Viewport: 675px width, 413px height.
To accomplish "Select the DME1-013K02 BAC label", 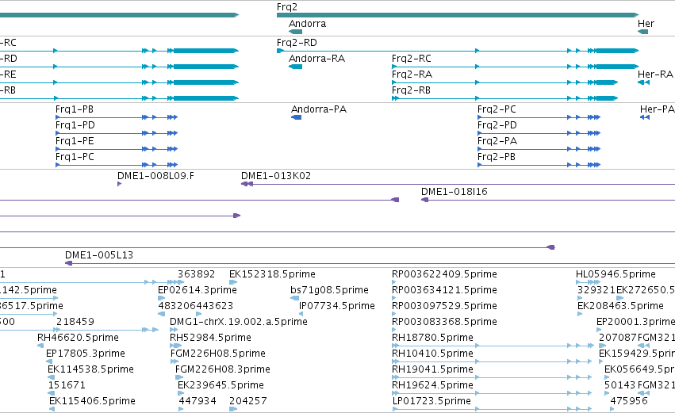I will [x=276, y=176].
